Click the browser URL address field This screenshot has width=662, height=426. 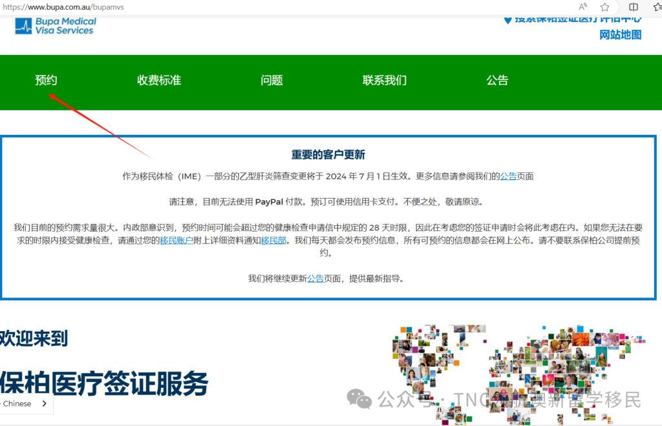[259, 7]
